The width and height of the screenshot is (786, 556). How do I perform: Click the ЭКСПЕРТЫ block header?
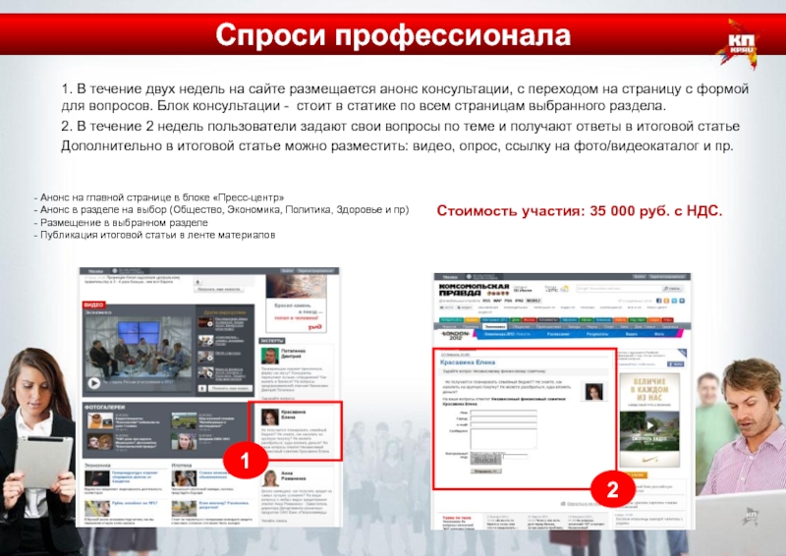click(x=272, y=341)
